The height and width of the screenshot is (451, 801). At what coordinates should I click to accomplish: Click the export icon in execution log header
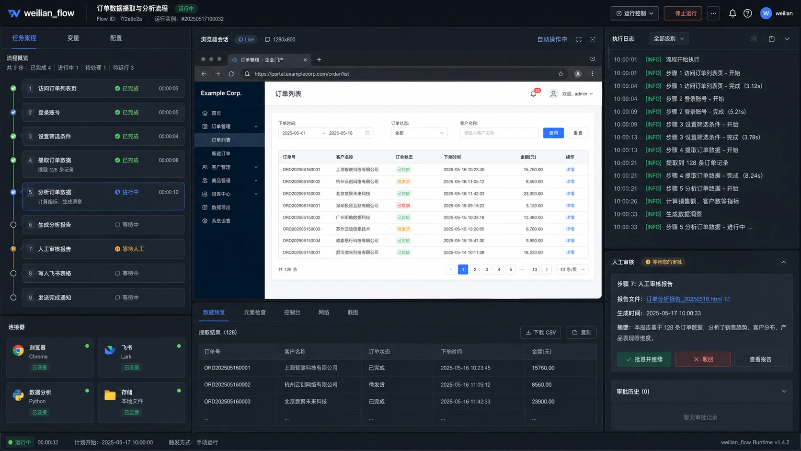pyautogui.click(x=771, y=39)
